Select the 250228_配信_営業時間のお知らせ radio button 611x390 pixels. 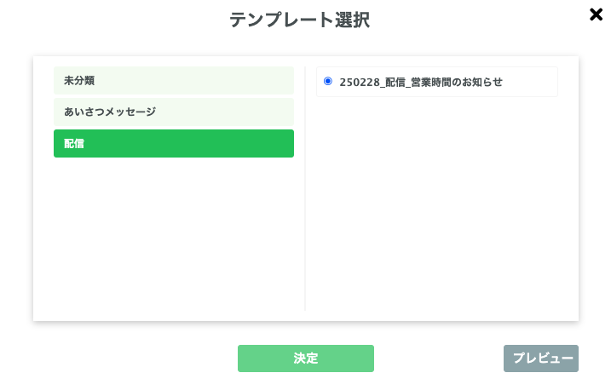coord(328,82)
